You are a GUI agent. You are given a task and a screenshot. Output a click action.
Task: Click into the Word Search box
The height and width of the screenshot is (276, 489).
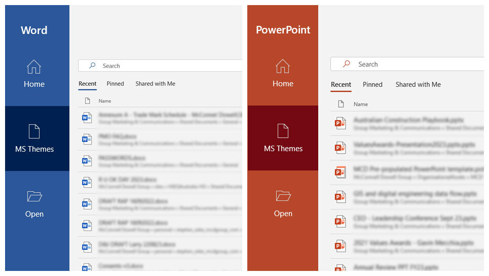160,65
